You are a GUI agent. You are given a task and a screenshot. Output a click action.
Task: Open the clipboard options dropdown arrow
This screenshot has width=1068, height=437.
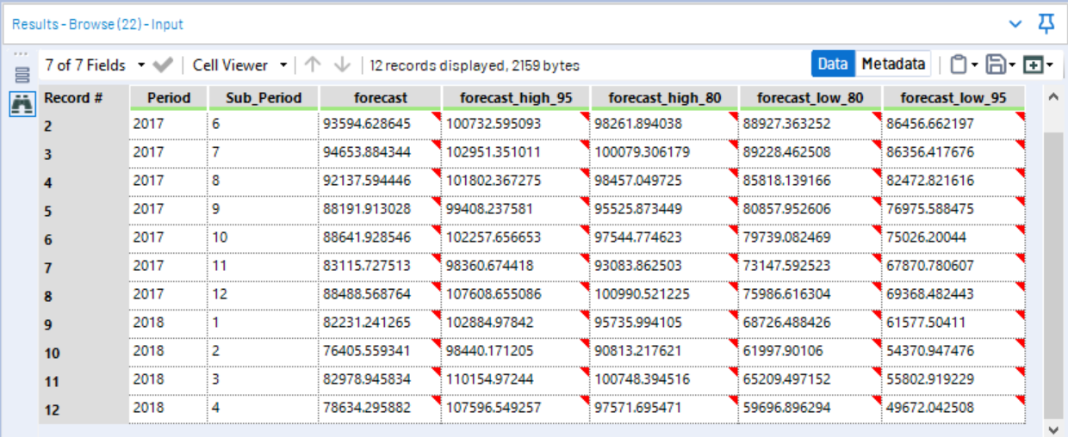pyautogui.click(x=974, y=65)
